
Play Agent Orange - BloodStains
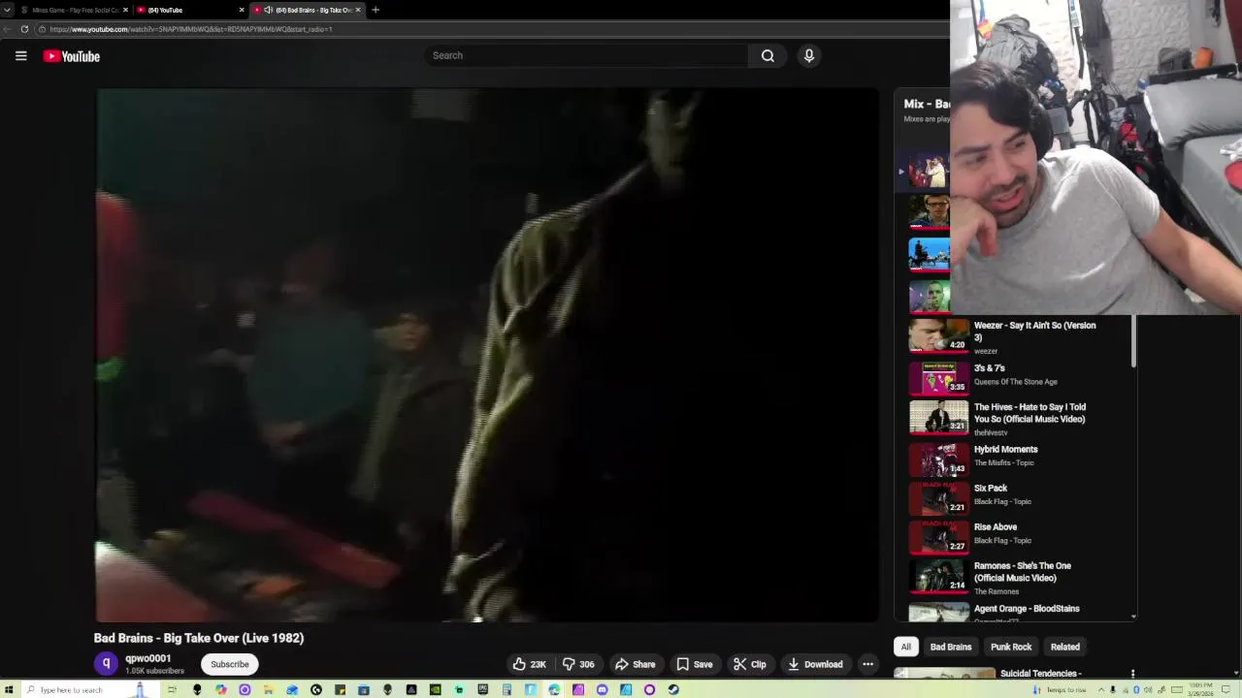(1027, 609)
